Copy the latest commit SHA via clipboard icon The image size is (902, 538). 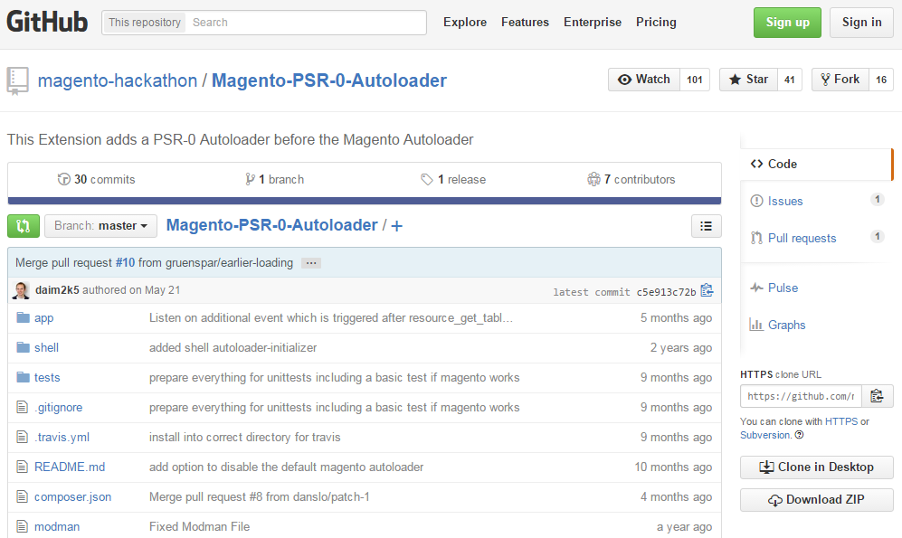pos(707,290)
